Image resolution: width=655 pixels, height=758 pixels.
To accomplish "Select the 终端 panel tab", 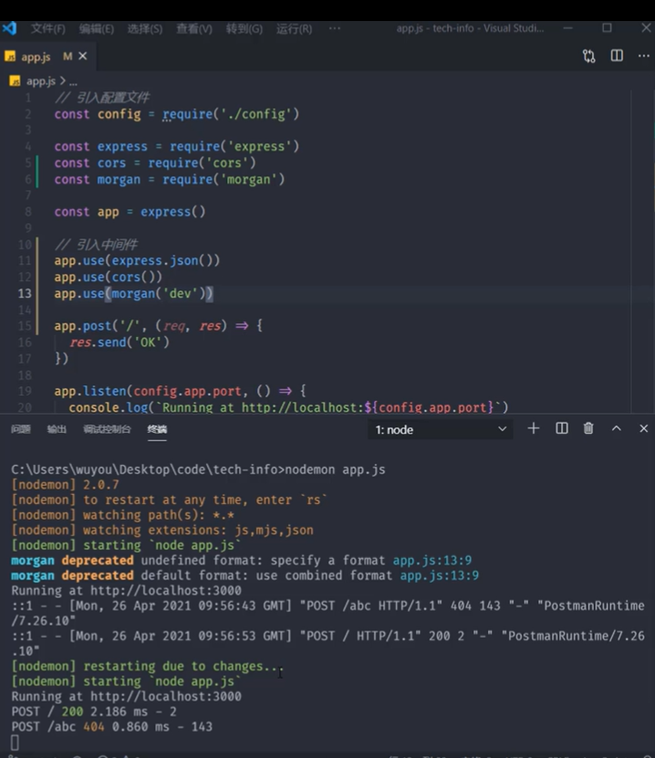I will pyautogui.click(x=157, y=429).
